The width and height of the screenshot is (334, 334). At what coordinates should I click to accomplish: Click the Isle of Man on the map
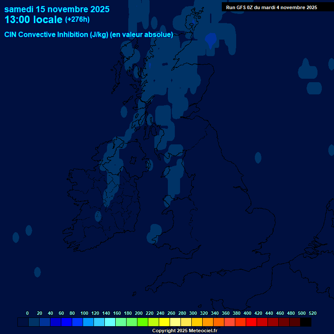[x=150, y=165]
